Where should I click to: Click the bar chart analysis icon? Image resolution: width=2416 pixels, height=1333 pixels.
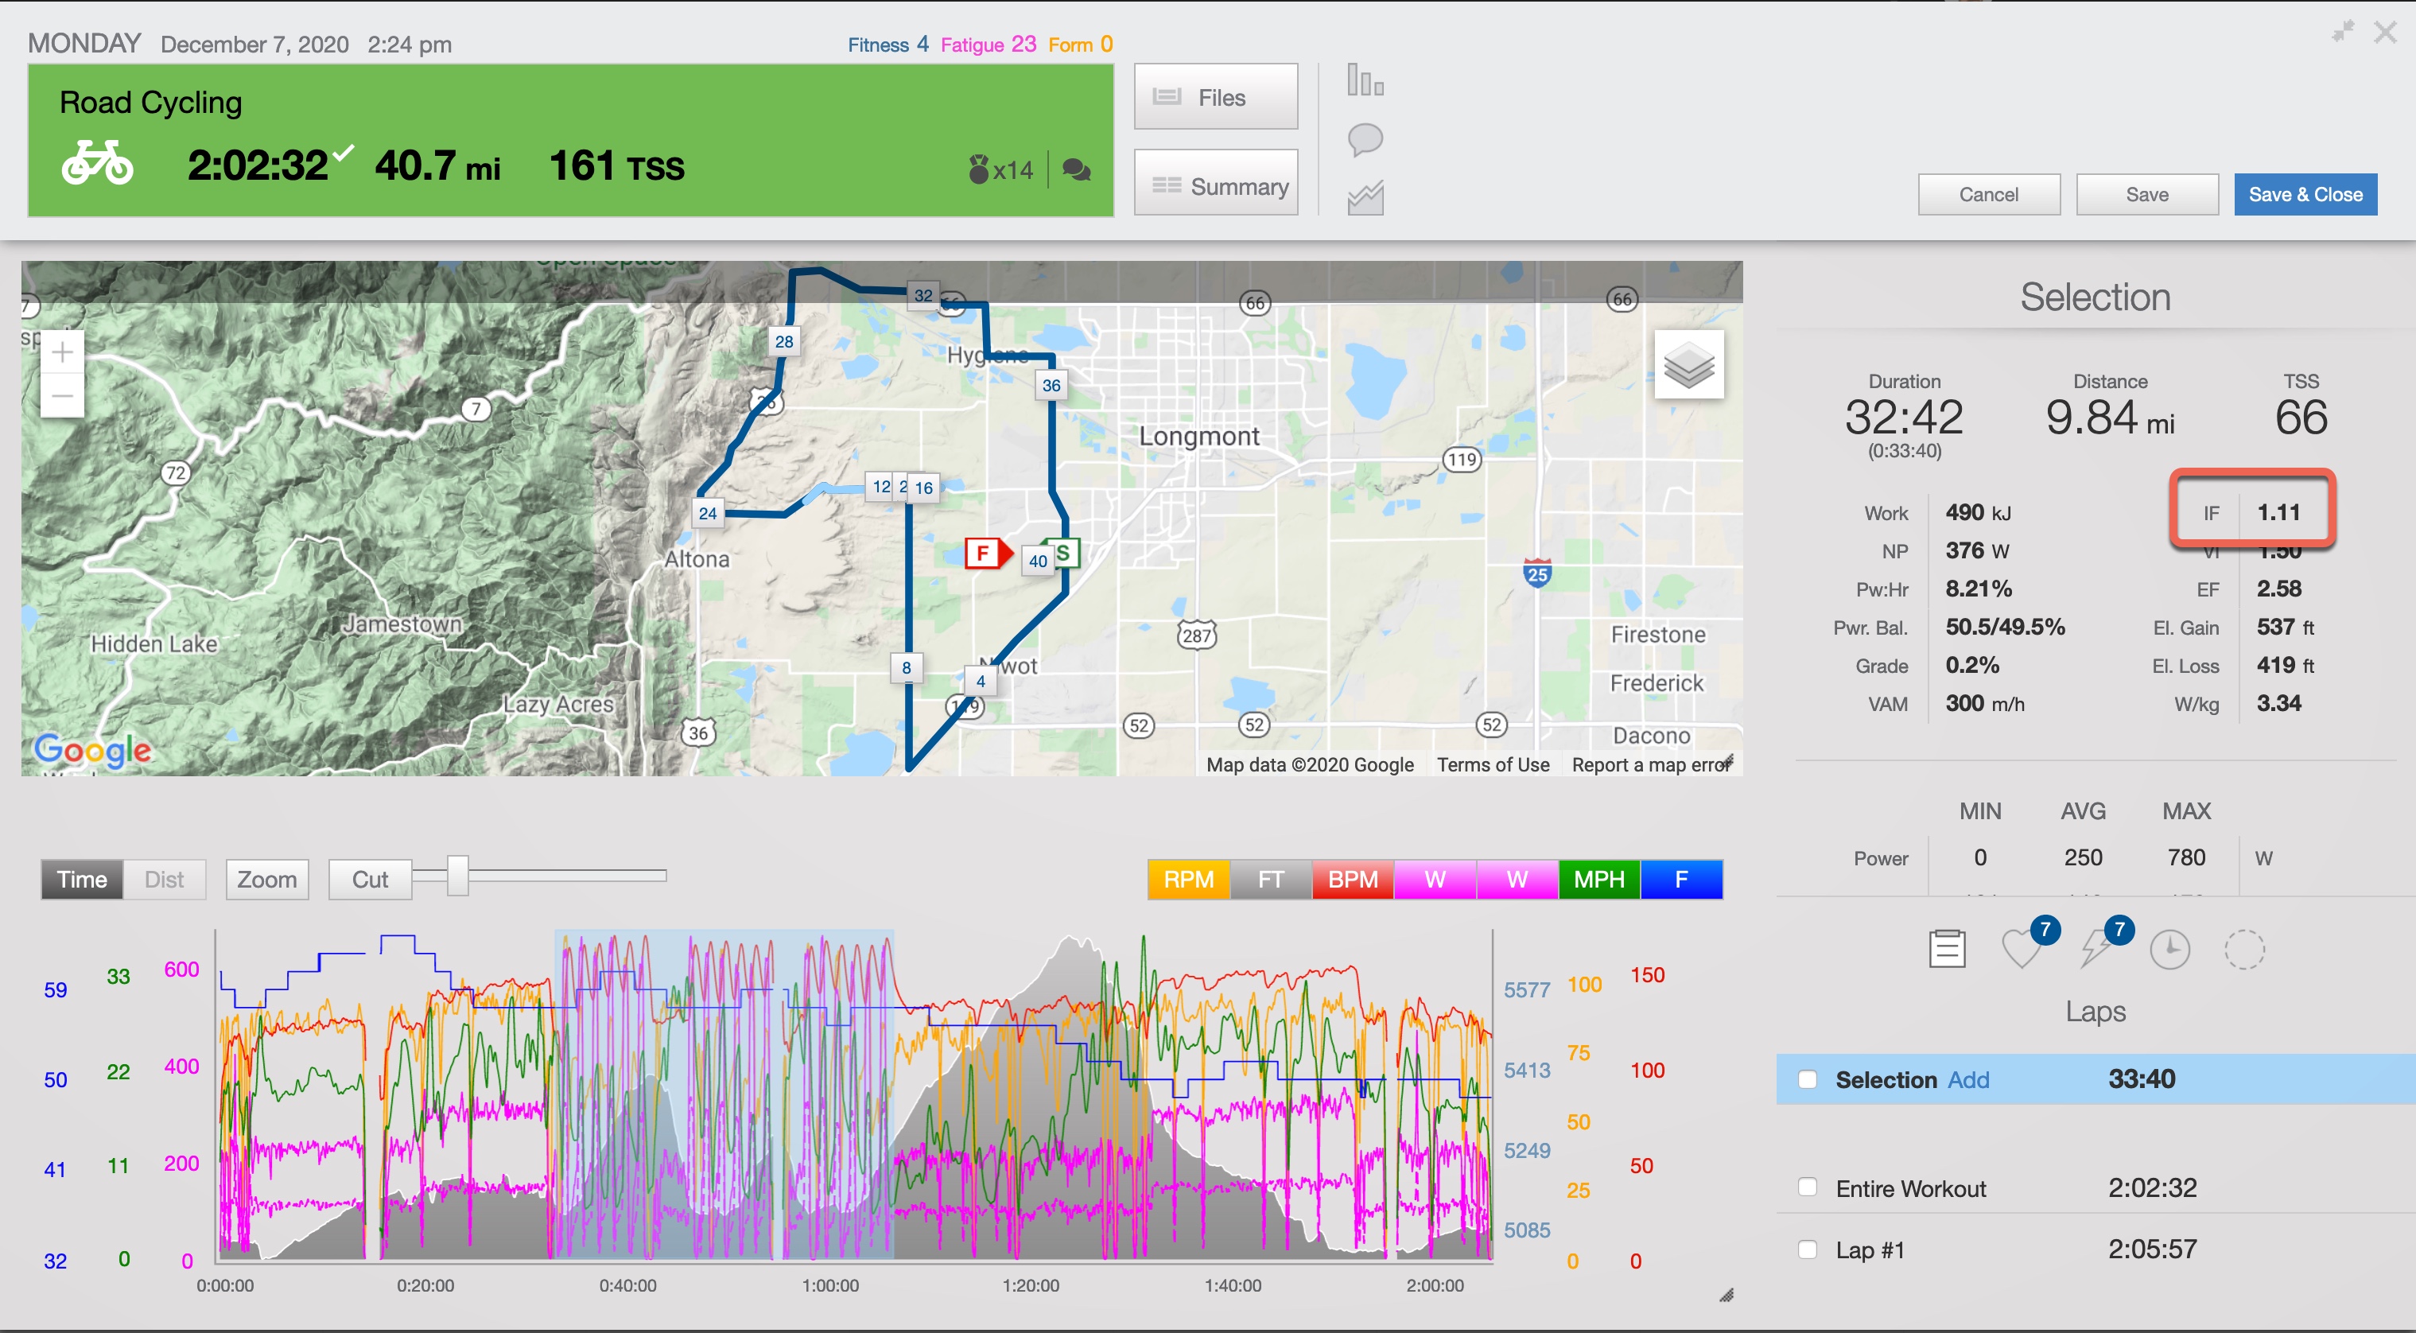tap(1365, 80)
